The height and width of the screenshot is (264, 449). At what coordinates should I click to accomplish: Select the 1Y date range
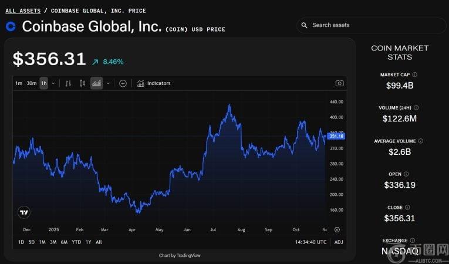89,242
